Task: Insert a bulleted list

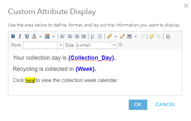Action: coord(100,36)
